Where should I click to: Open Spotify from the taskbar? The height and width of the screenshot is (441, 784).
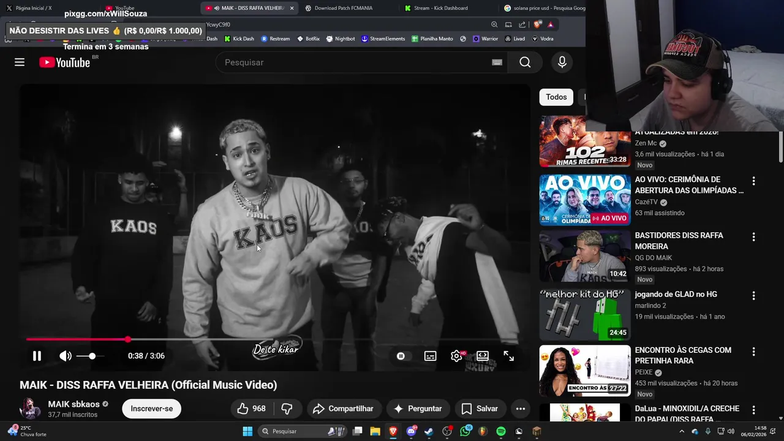[x=501, y=431]
